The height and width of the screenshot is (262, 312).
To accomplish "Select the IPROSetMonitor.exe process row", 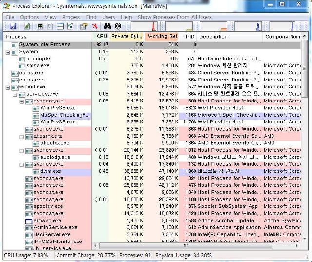I will point(152,242).
